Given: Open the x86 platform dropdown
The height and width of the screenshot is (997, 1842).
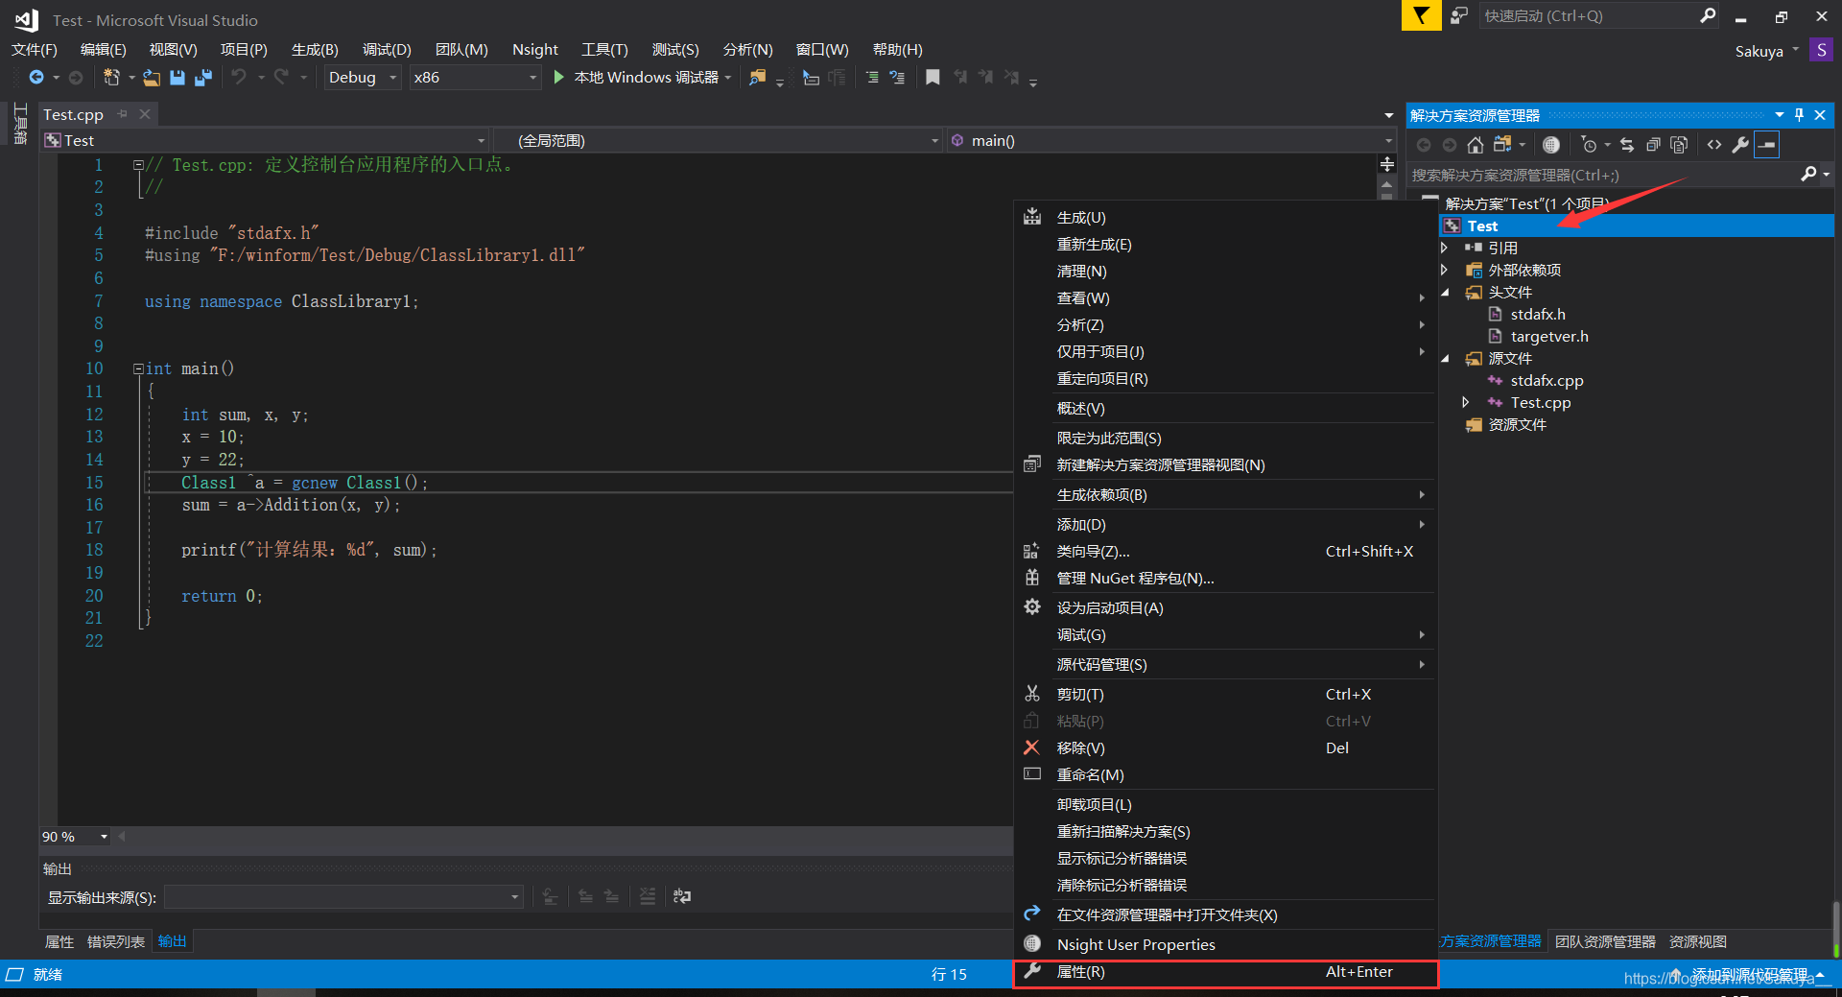Looking at the screenshot, I should click(475, 77).
